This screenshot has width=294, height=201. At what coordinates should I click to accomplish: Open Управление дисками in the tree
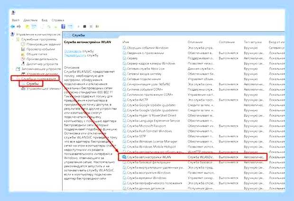[42, 74]
